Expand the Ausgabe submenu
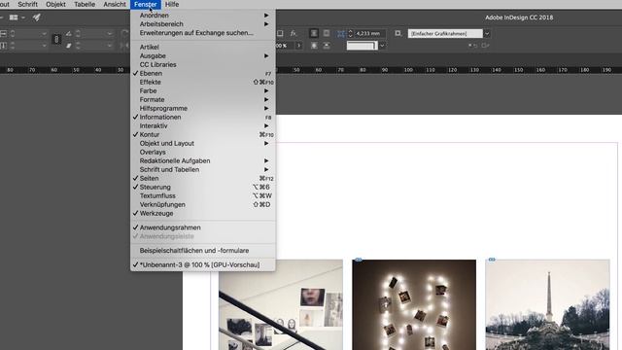 203,56
